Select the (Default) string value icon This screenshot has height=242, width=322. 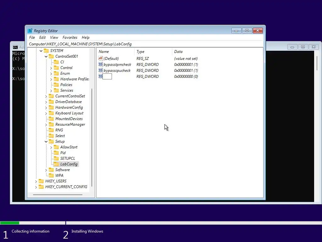tap(100, 58)
